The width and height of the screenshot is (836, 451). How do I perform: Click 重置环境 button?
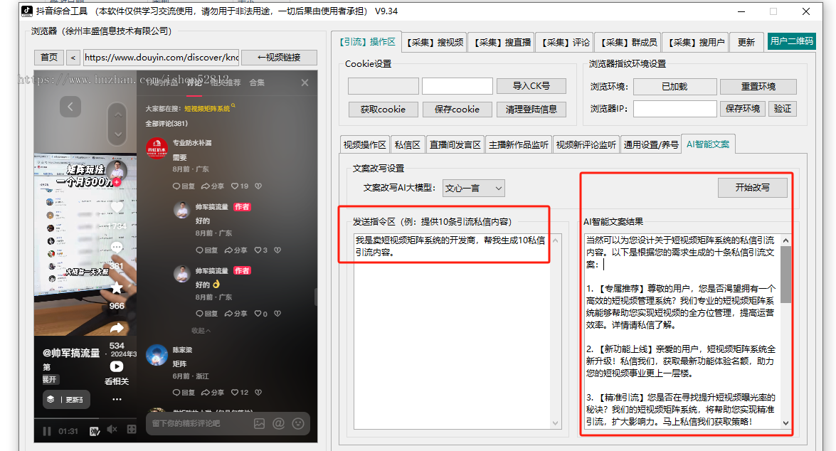[758, 86]
